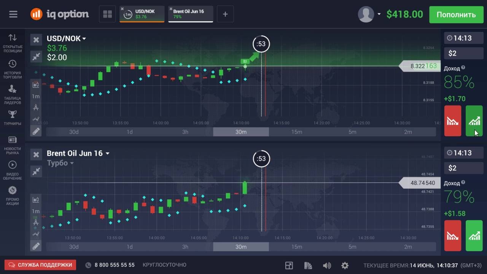The image size is (487, 274).
Task: Open Служба поддержки support chat
Action: tap(40, 265)
